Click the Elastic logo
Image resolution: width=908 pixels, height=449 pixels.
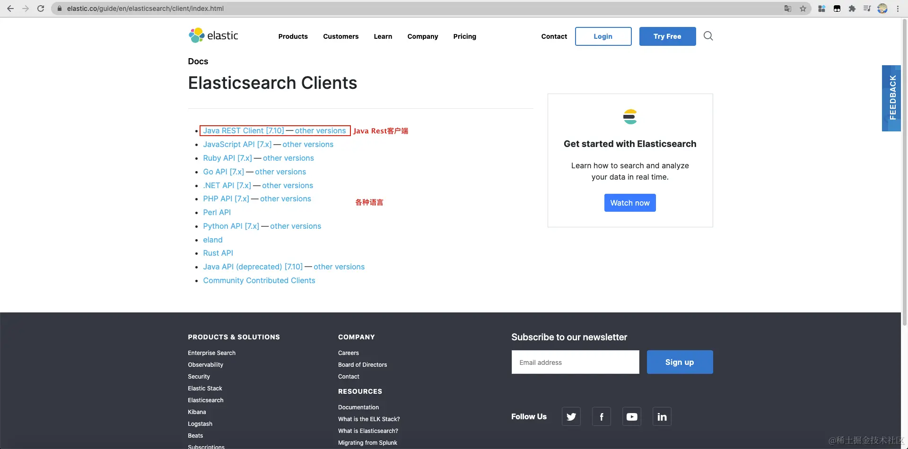[213, 35]
